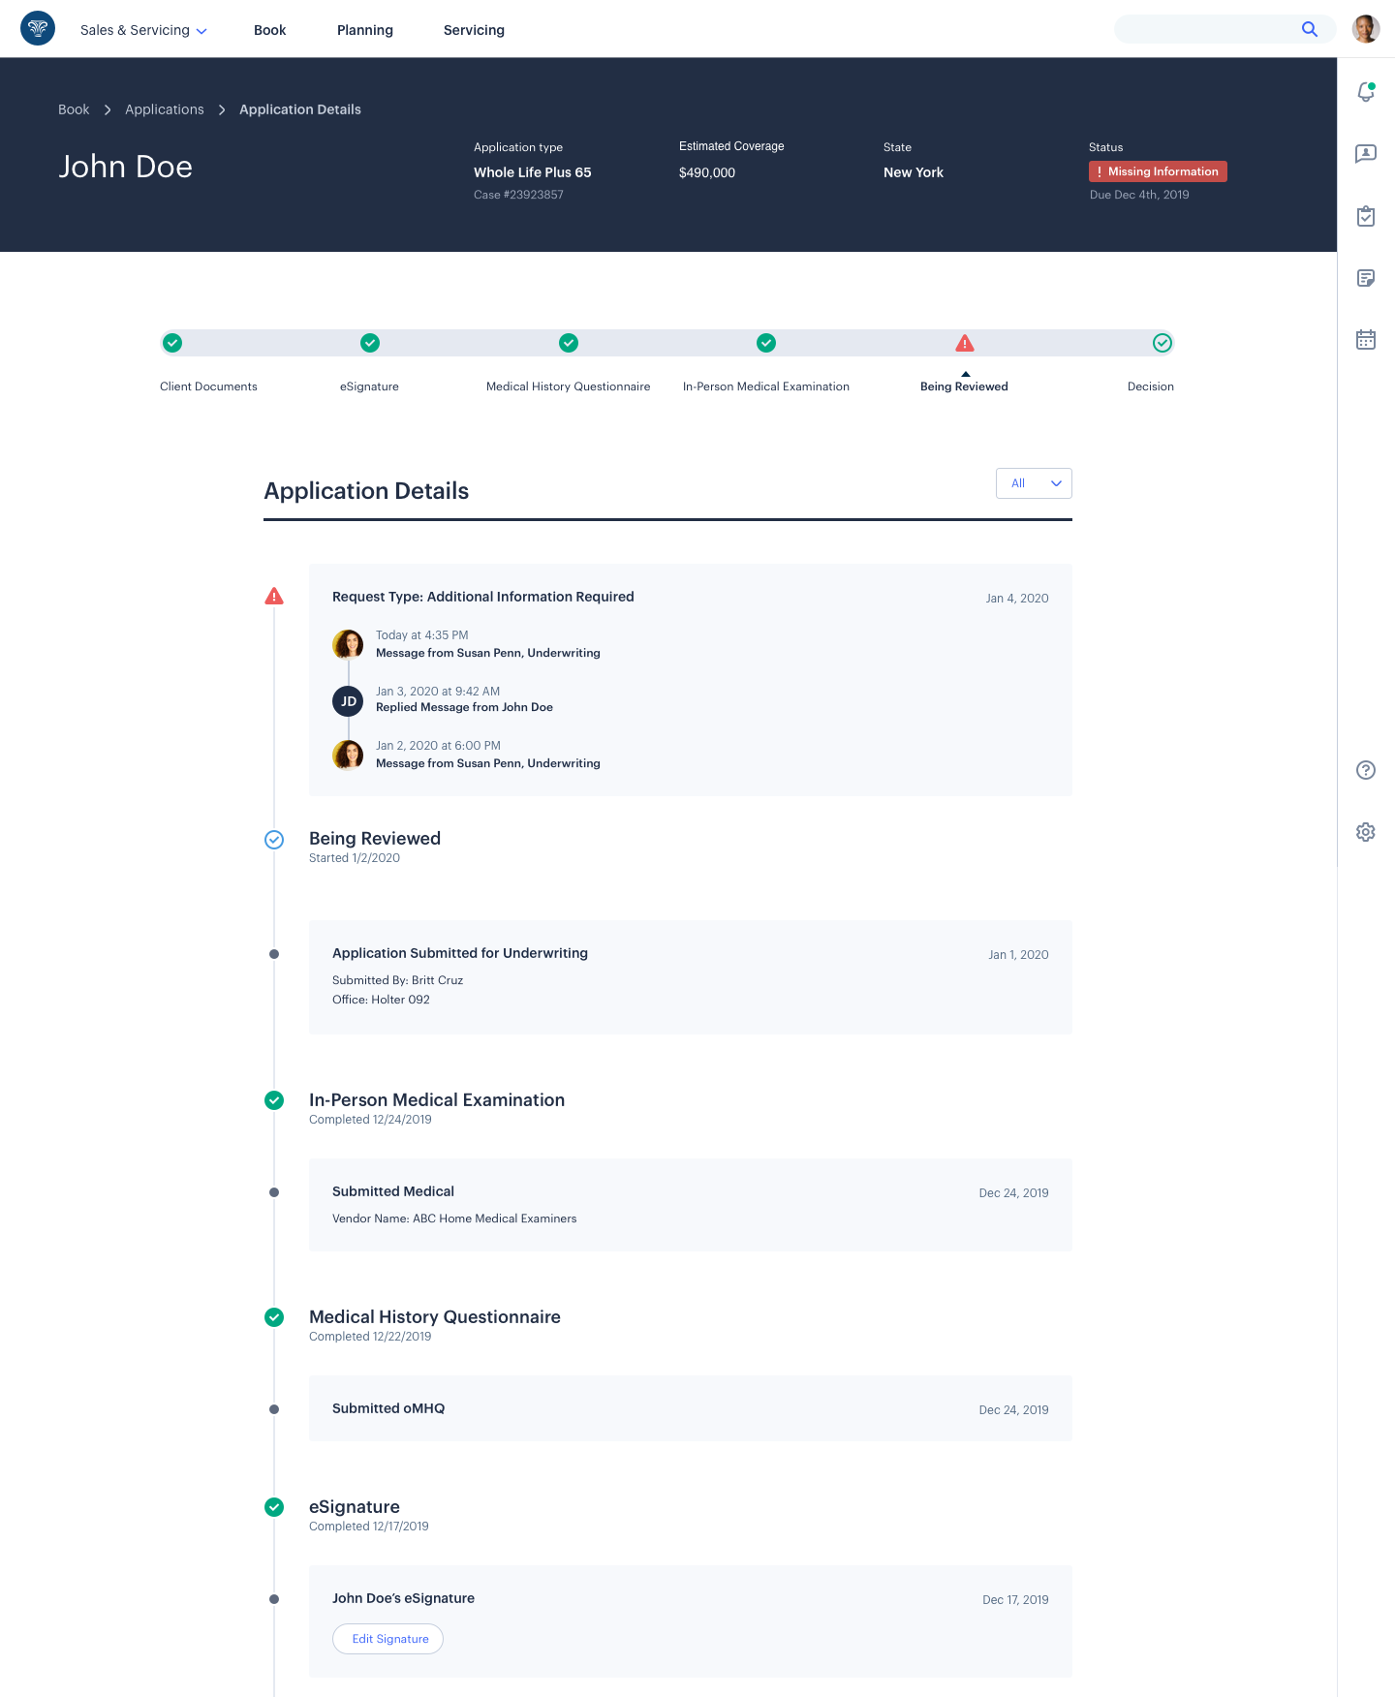Click the search magnifier icon

tap(1309, 29)
